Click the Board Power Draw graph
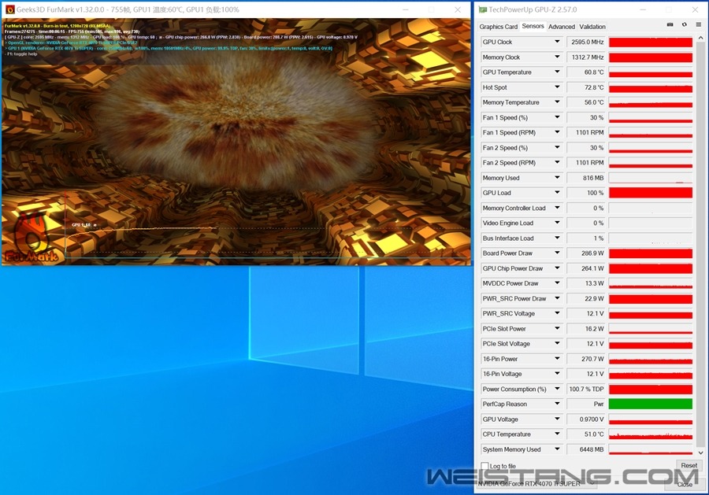Screen dimensions: 709x495 650,253
